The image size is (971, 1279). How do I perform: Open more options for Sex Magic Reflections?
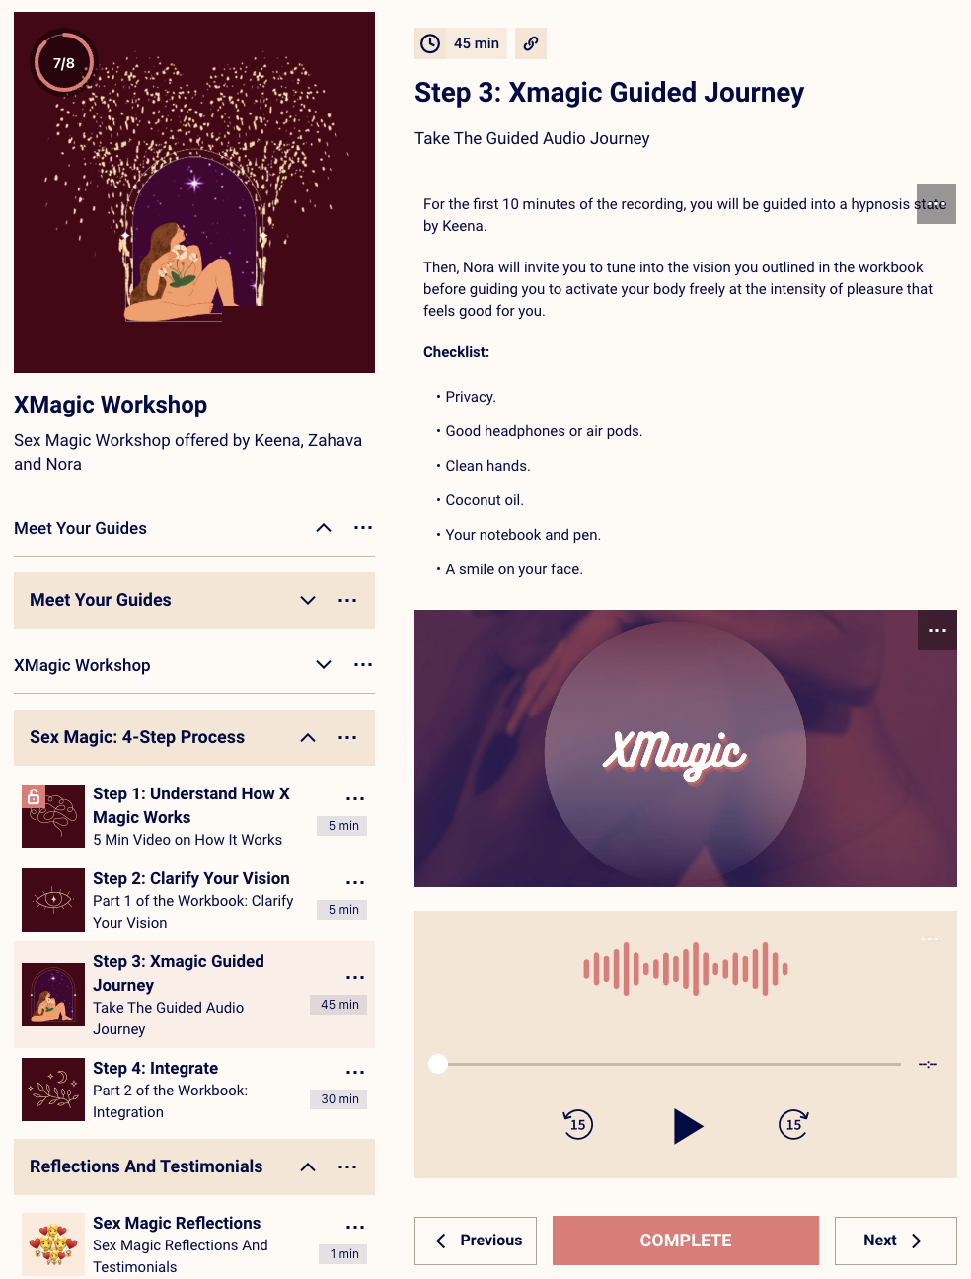pyautogui.click(x=355, y=1227)
